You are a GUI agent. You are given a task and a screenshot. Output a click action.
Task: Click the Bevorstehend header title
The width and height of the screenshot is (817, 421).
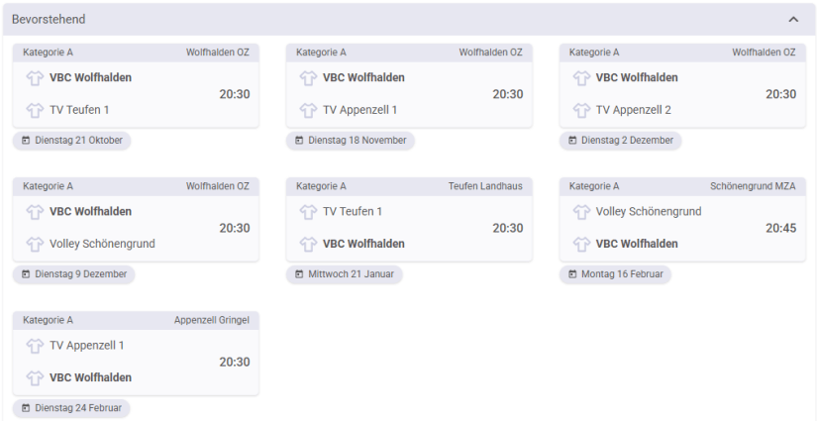[49, 19]
